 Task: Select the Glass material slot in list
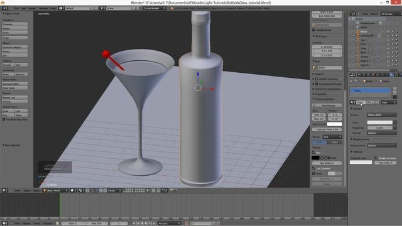370,90
